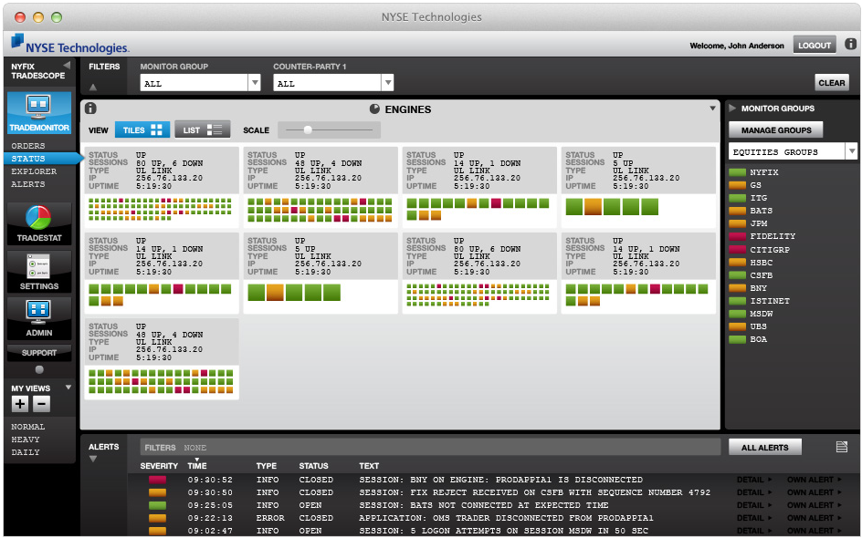Click the All Alerts button

[x=764, y=448]
